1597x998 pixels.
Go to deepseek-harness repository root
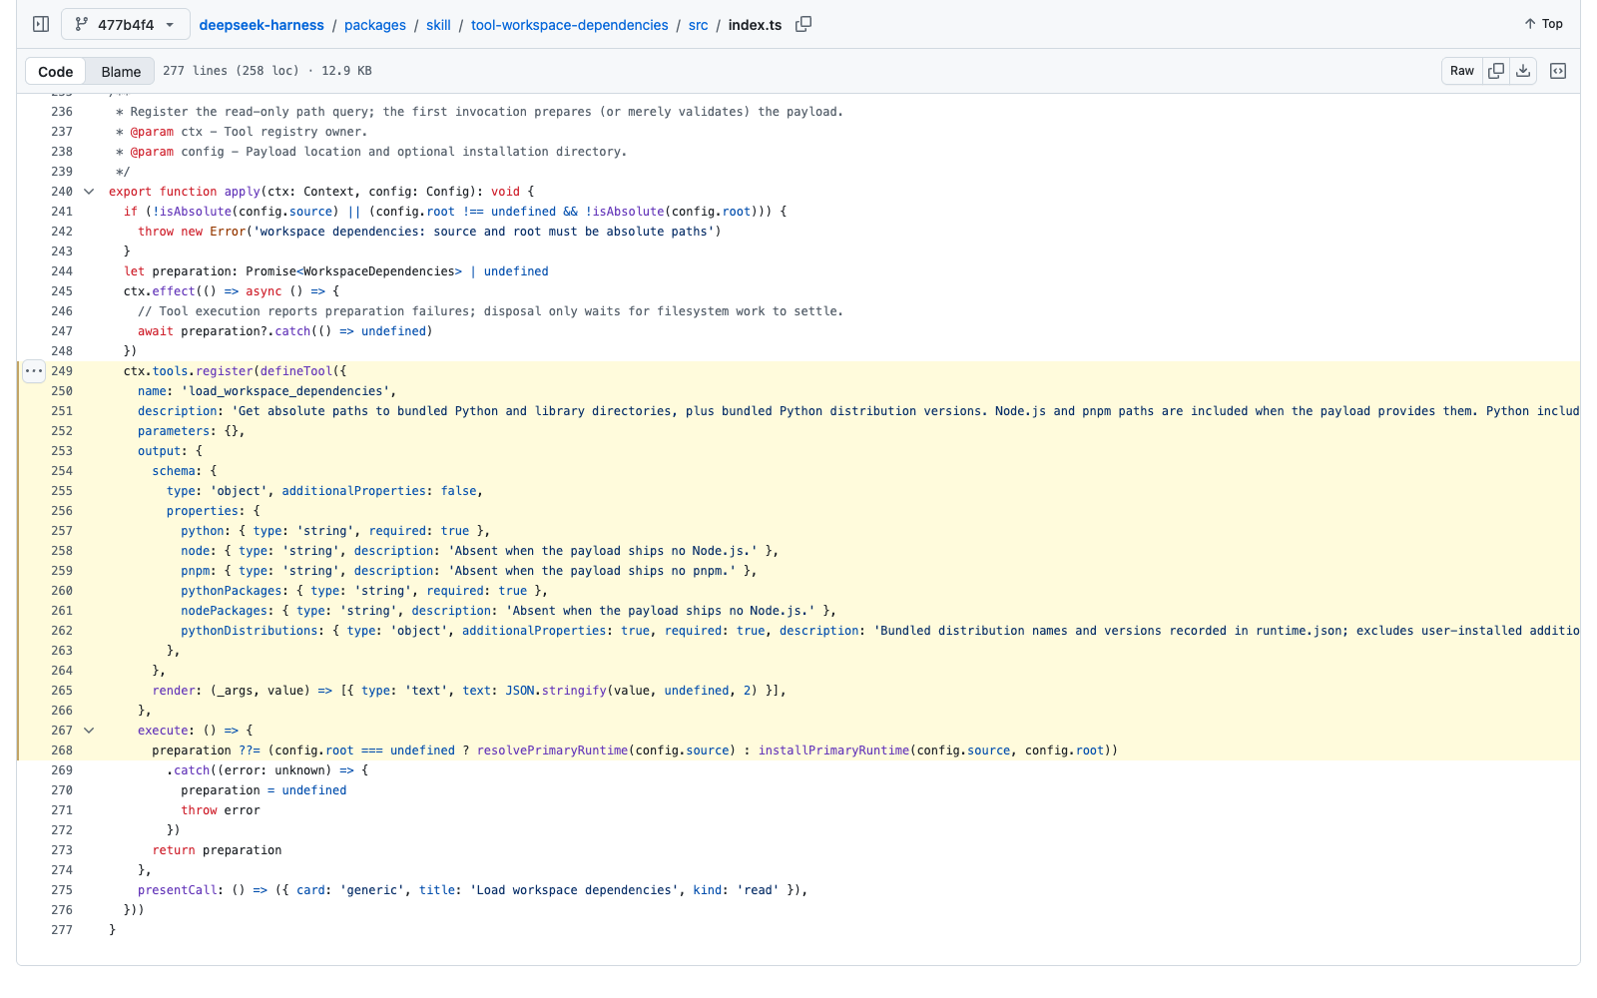coord(262,25)
